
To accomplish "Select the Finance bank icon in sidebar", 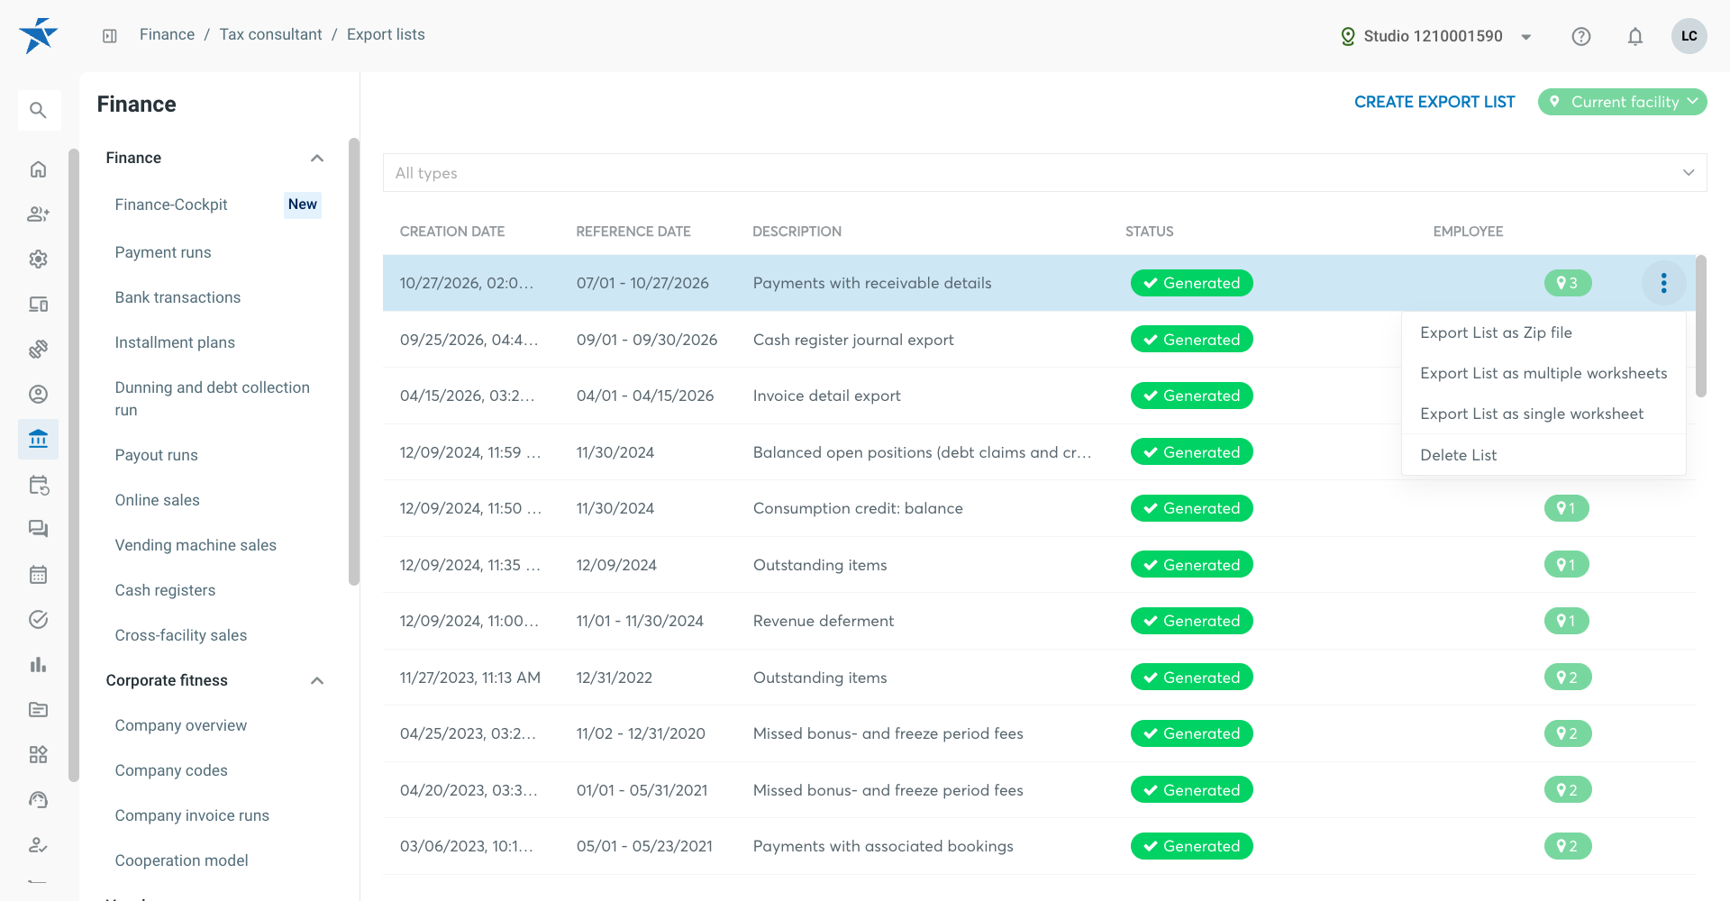I will [38, 440].
